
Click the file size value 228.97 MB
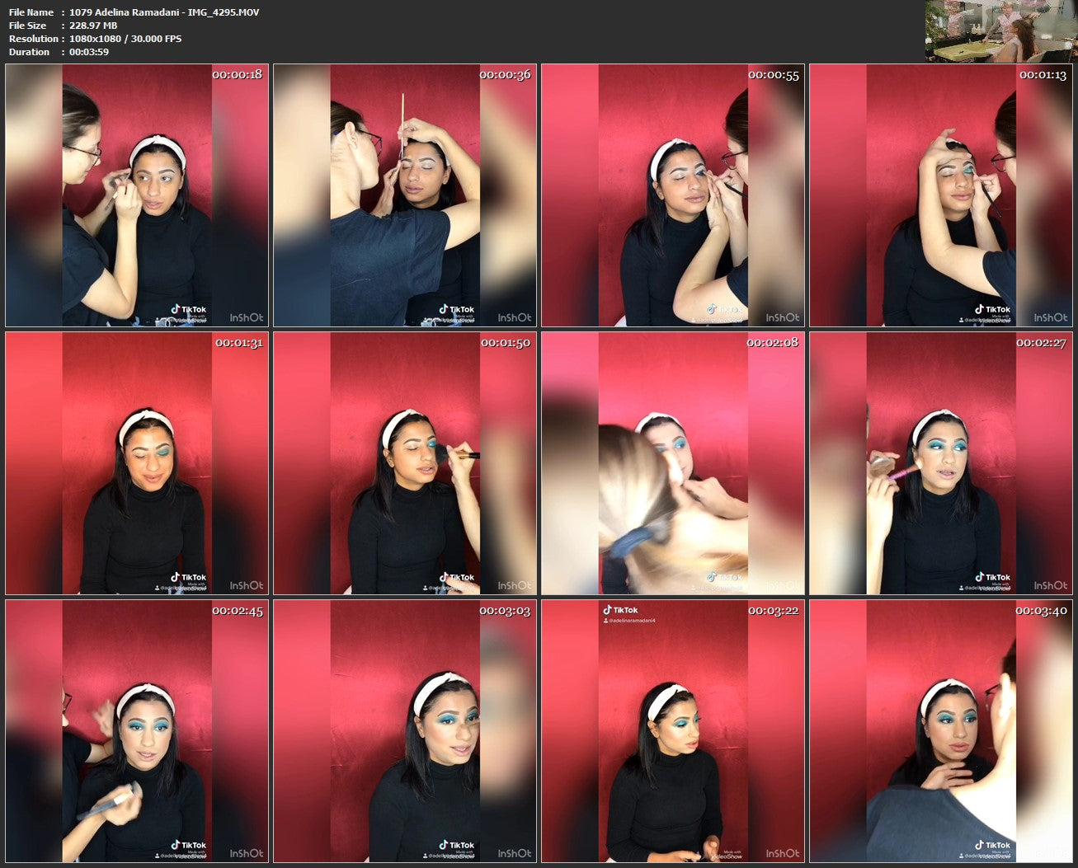pos(93,26)
